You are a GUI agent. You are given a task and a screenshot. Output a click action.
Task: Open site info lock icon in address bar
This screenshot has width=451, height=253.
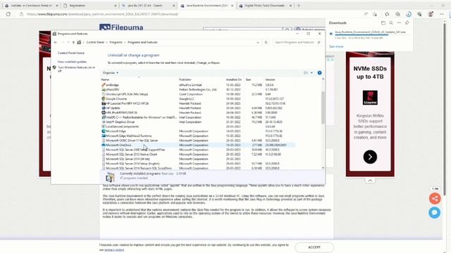click(21, 14)
